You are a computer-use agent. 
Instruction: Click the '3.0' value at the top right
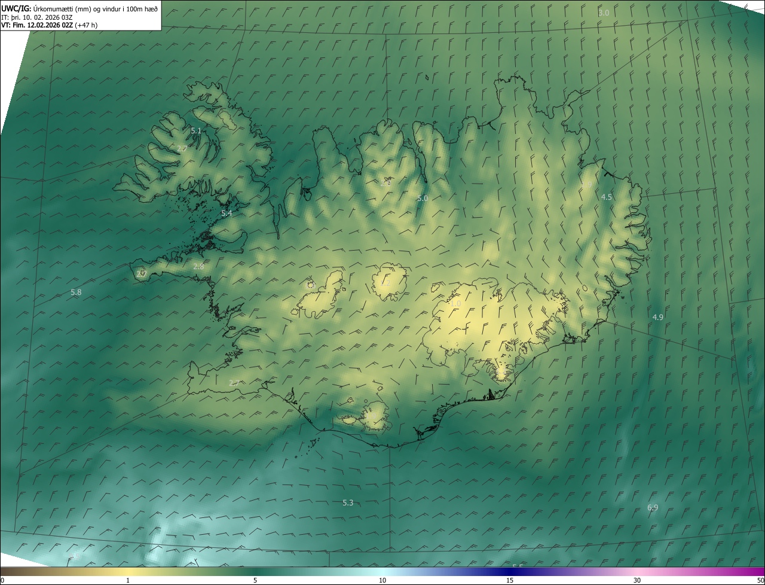tap(604, 13)
